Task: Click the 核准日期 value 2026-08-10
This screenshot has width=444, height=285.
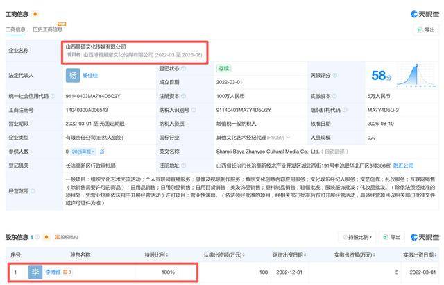Action: (x=380, y=124)
